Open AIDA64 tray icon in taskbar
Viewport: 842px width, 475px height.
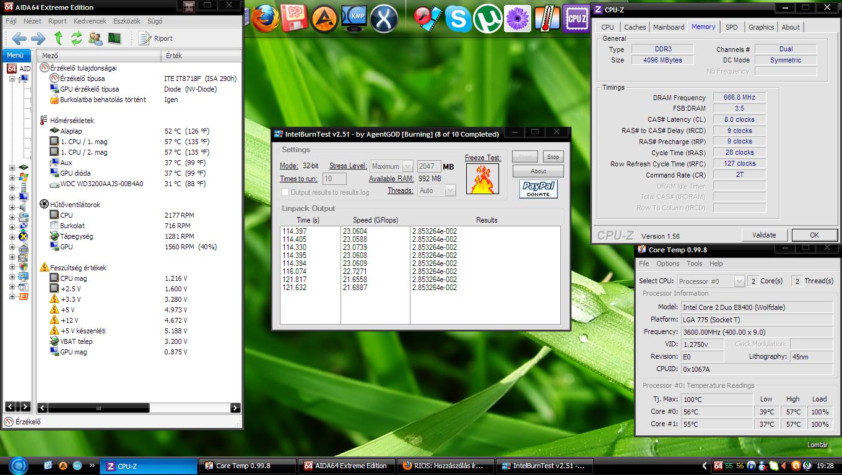(718, 465)
